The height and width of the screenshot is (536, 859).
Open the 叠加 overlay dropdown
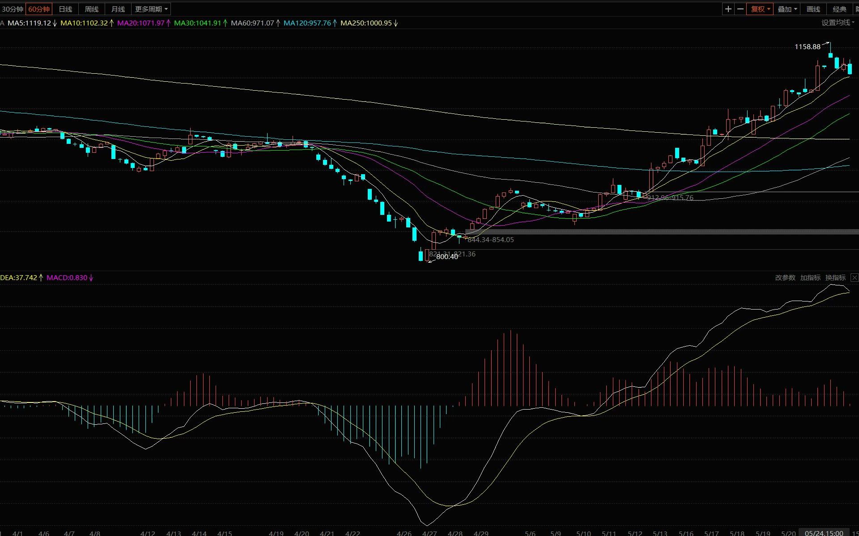click(787, 9)
